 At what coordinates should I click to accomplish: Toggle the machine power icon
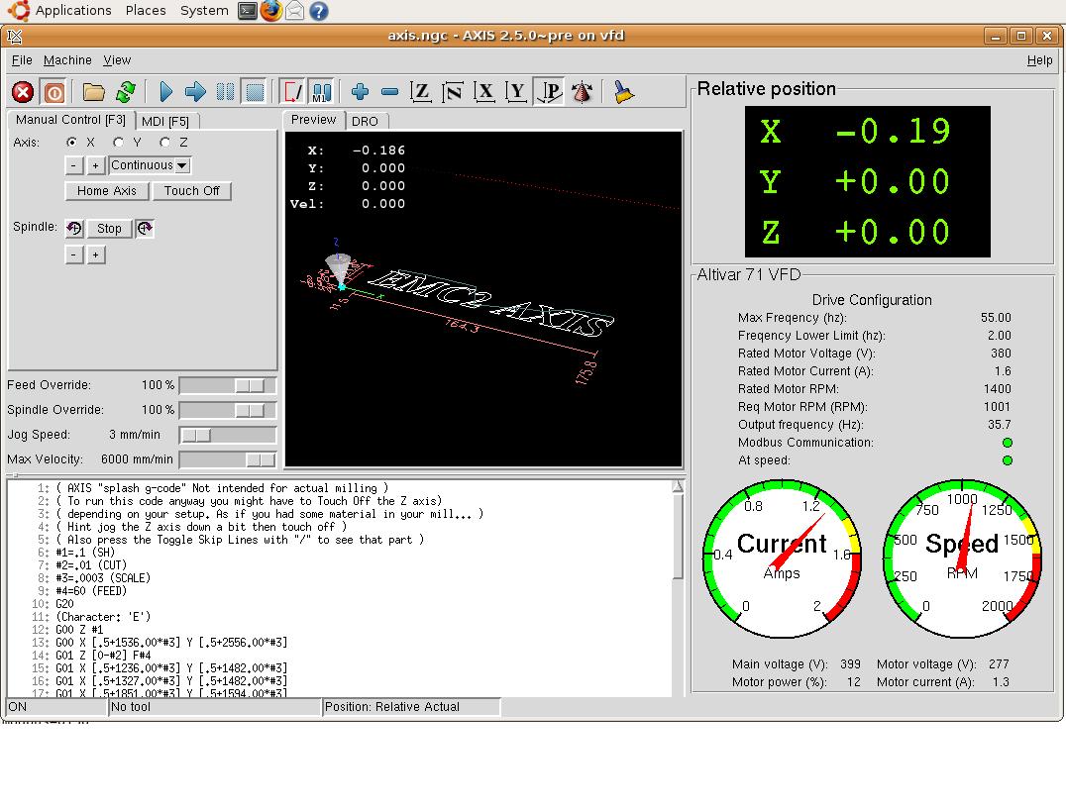53,92
